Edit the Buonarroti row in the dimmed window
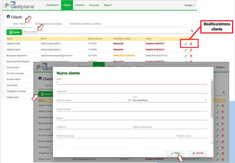Screen dimensions: 235x163 coord(217,124)
